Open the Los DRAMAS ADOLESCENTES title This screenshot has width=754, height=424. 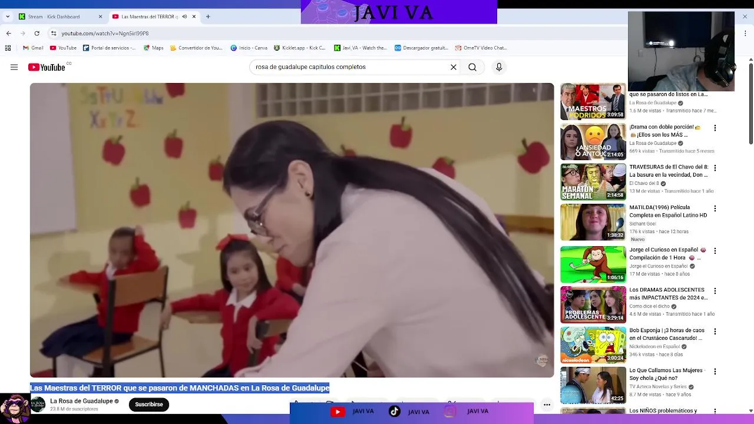(669, 294)
